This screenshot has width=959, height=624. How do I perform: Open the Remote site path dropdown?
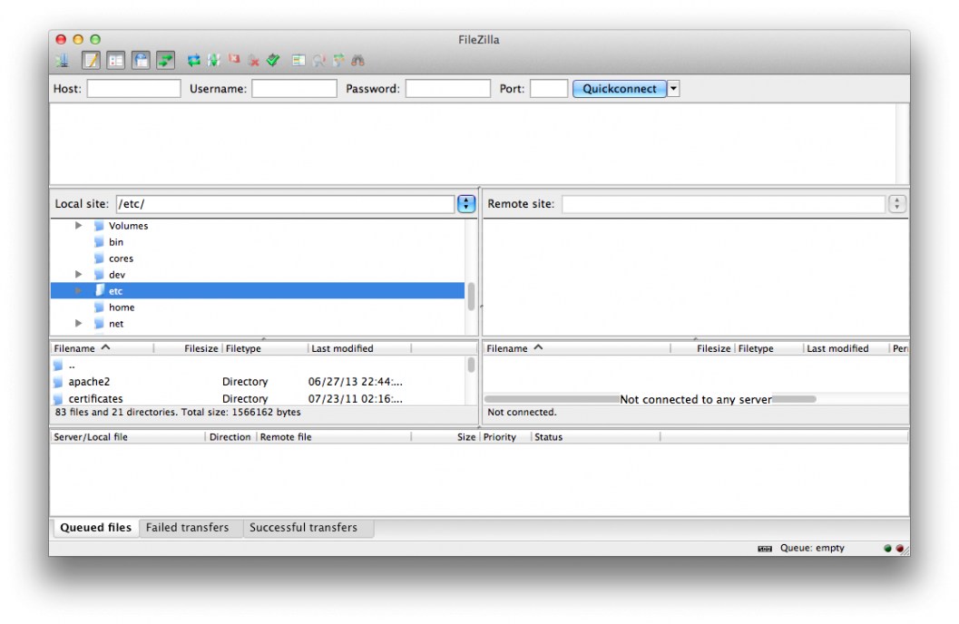coord(896,203)
